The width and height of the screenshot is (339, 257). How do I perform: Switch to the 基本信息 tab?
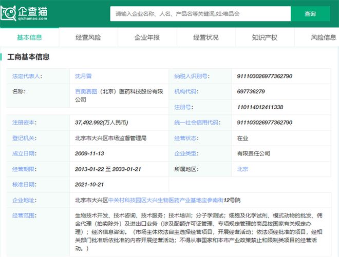coord(29,37)
